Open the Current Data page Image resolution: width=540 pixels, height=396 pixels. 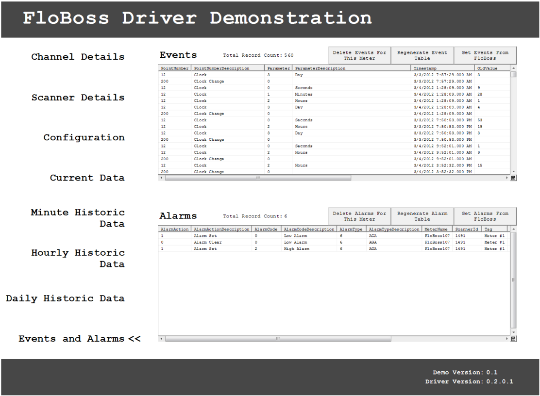(87, 178)
